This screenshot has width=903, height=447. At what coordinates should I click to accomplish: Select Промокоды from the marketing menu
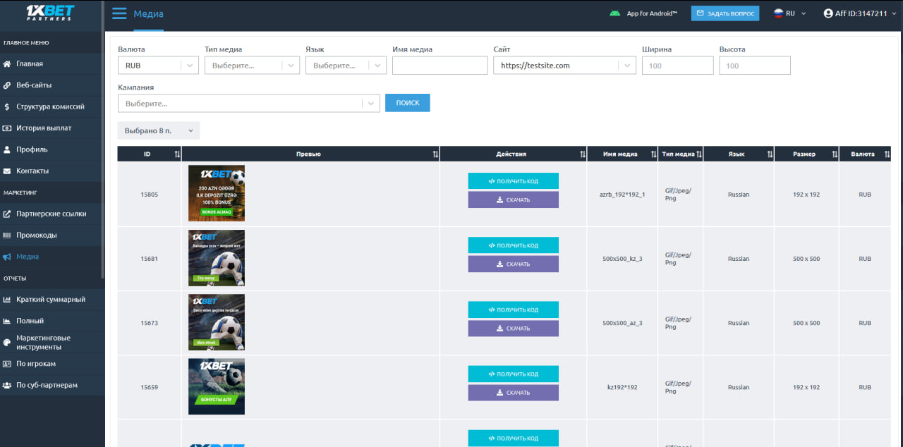37,235
